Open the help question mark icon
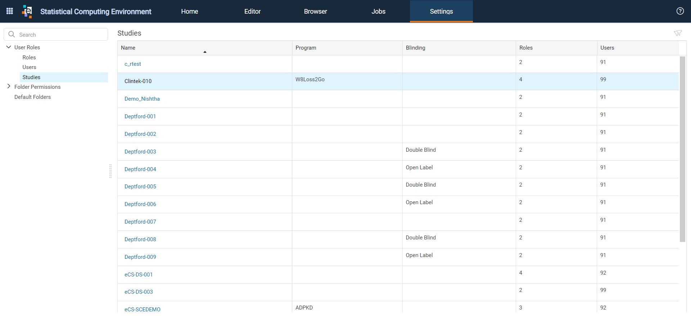Viewport: 691px width, 316px height. [680, 11]
